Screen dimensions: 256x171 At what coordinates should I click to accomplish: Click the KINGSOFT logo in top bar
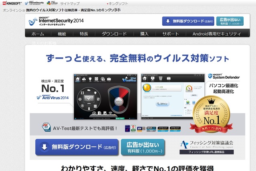point(12,3)
